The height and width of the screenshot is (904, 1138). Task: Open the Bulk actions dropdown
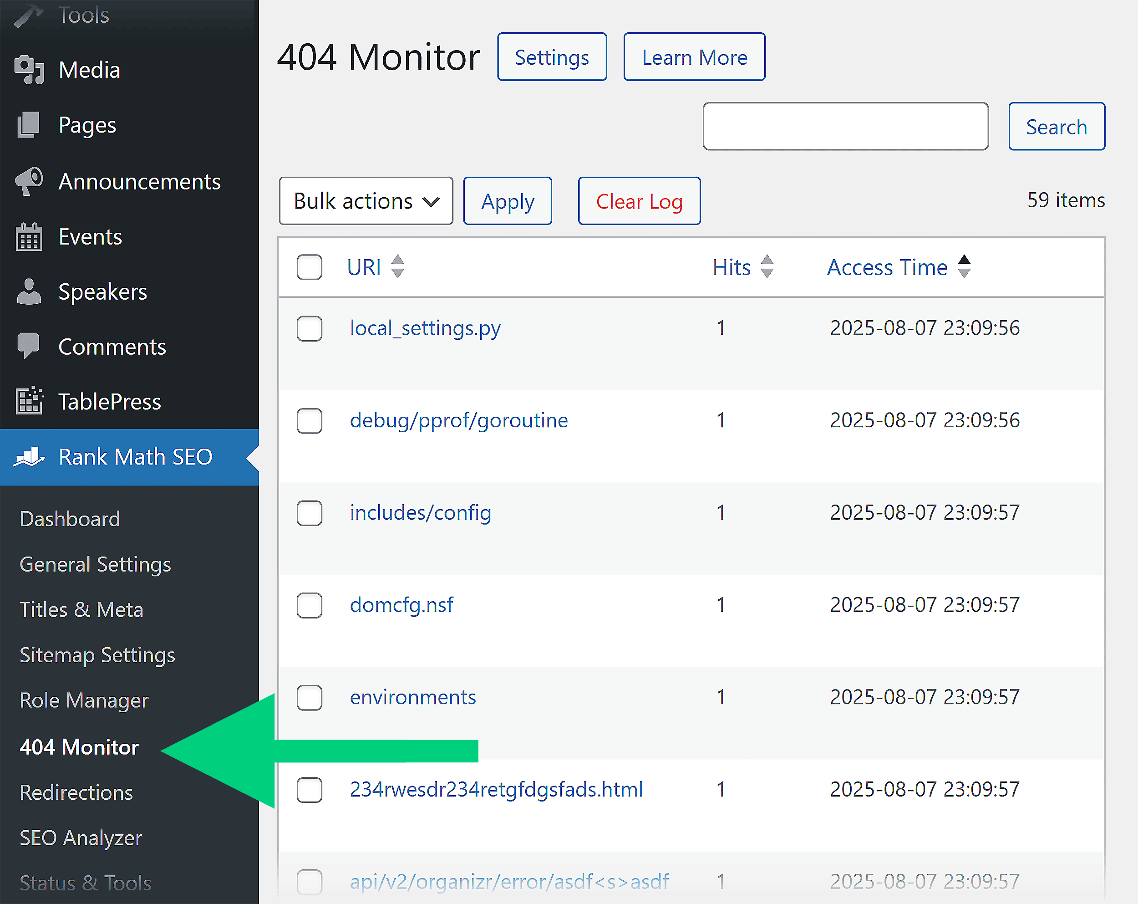[366, 201]
